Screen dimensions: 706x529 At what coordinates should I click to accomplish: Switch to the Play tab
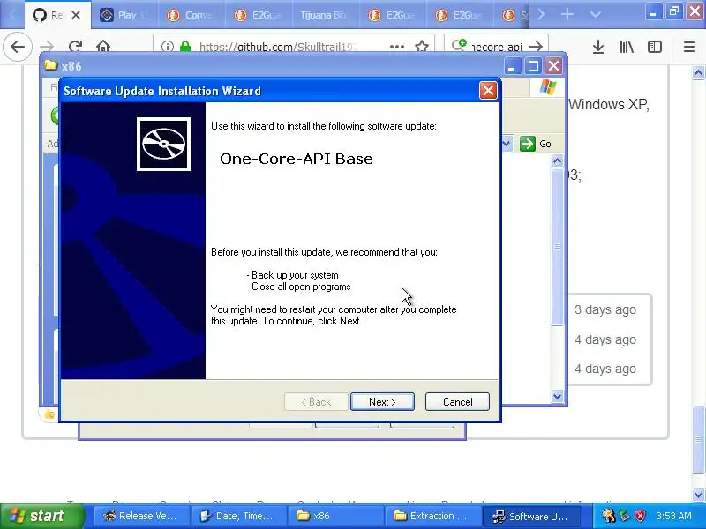pos(124,15)
